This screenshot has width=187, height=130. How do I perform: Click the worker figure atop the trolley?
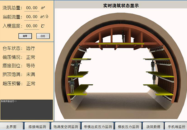point(123,36)
